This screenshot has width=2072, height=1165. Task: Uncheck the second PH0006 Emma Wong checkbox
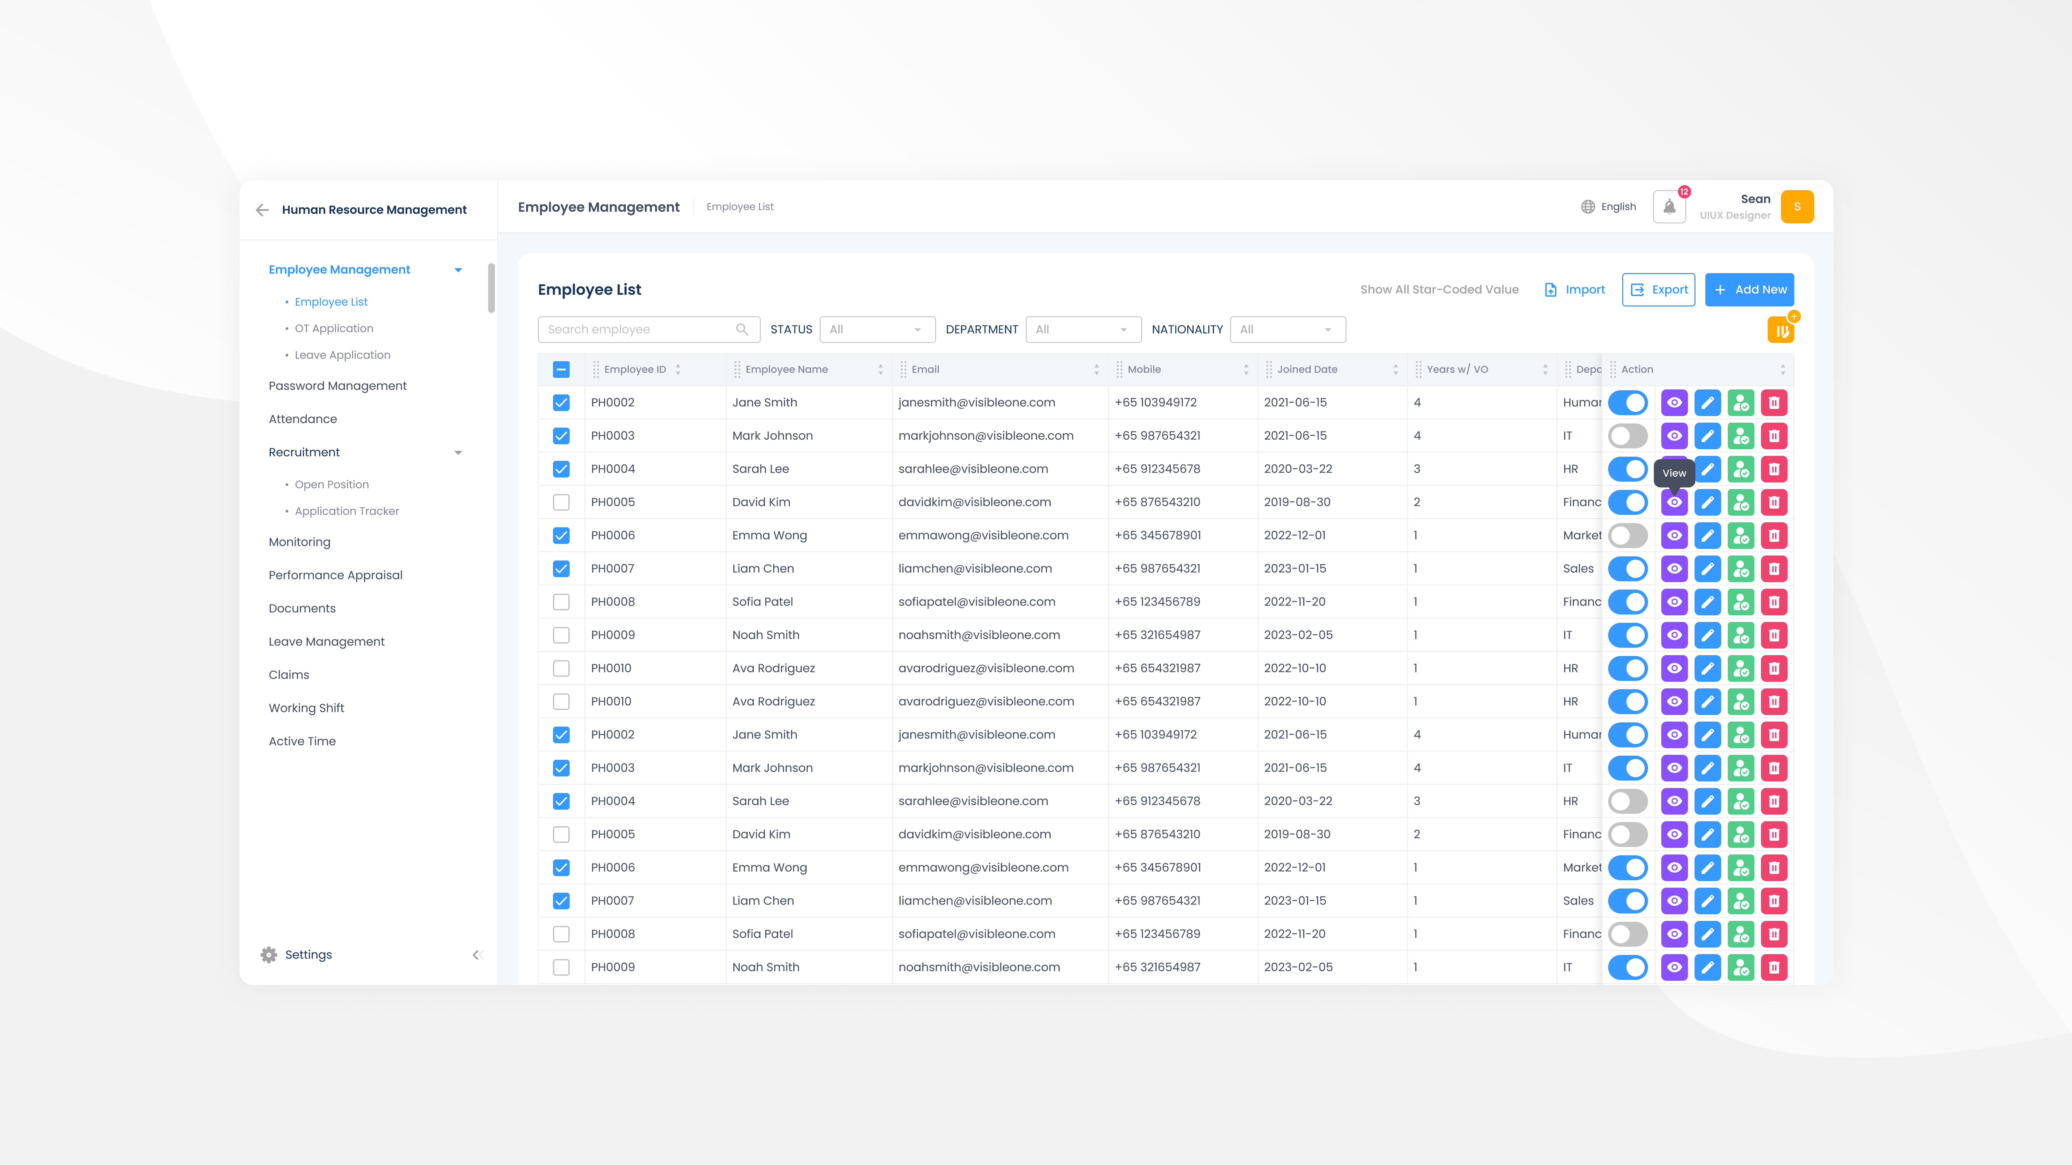pyautogui.click(x=561, y=868)
